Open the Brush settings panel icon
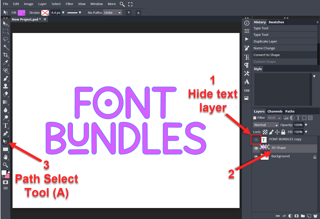Screen dimensions: 320x219 pos(247,48)
